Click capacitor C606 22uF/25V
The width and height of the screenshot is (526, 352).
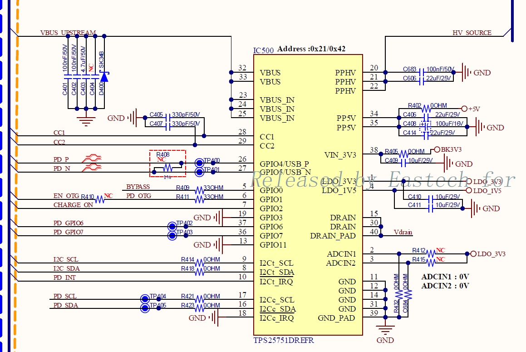click(x=422, y=82)
